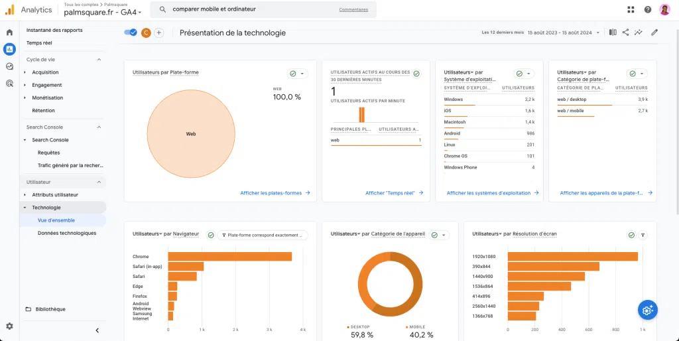Open status dropdown on Catégorie de plate-forme card

(x=637, y=74)
